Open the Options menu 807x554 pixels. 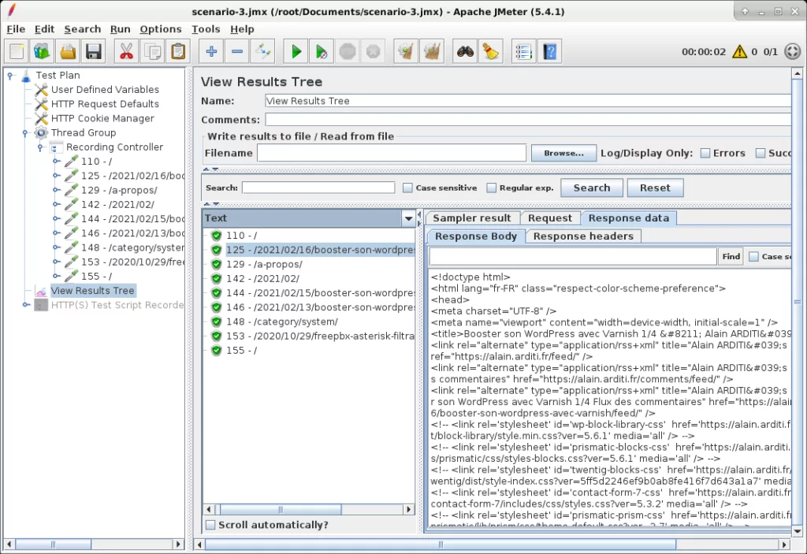coord(161,29)
